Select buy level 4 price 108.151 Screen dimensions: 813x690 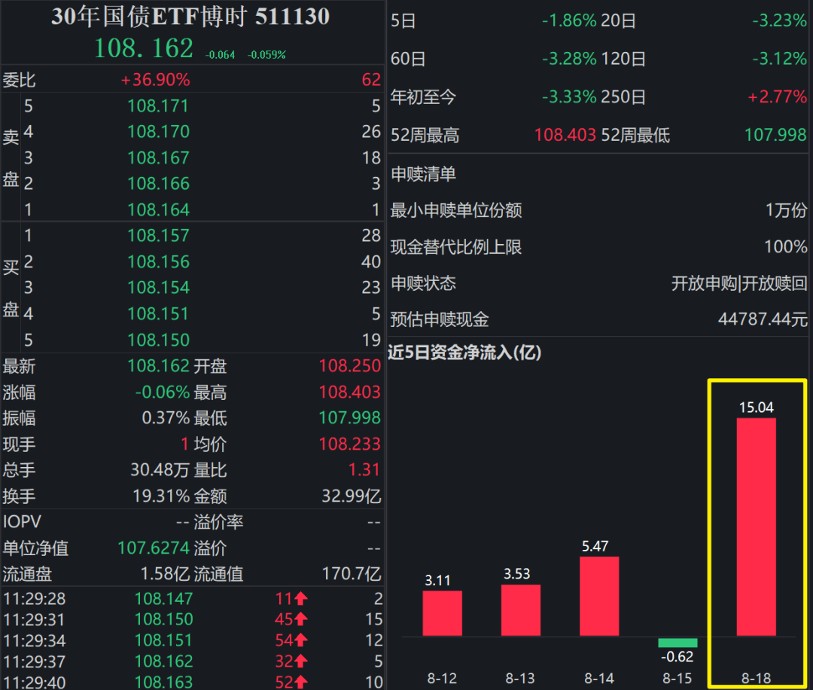coord(158,314)
